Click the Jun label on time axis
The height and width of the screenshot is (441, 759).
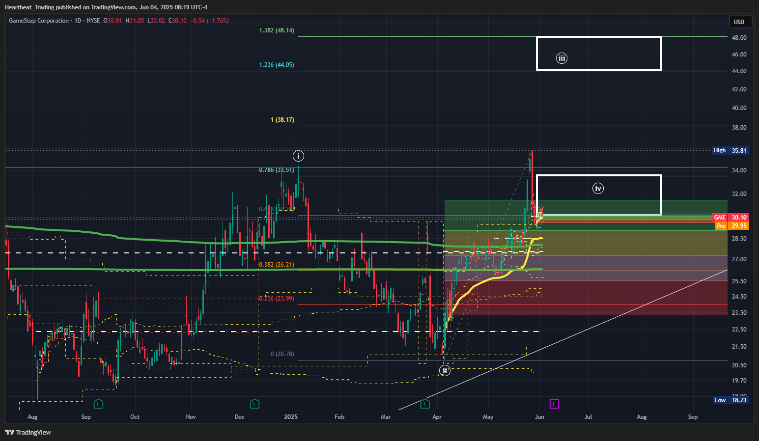click(539, 417)
